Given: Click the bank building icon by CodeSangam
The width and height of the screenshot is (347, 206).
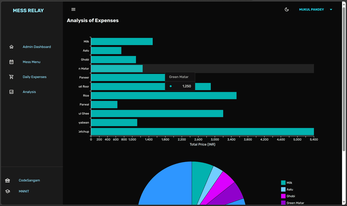Looking at the screenshot, I should (x=8, y=180).
